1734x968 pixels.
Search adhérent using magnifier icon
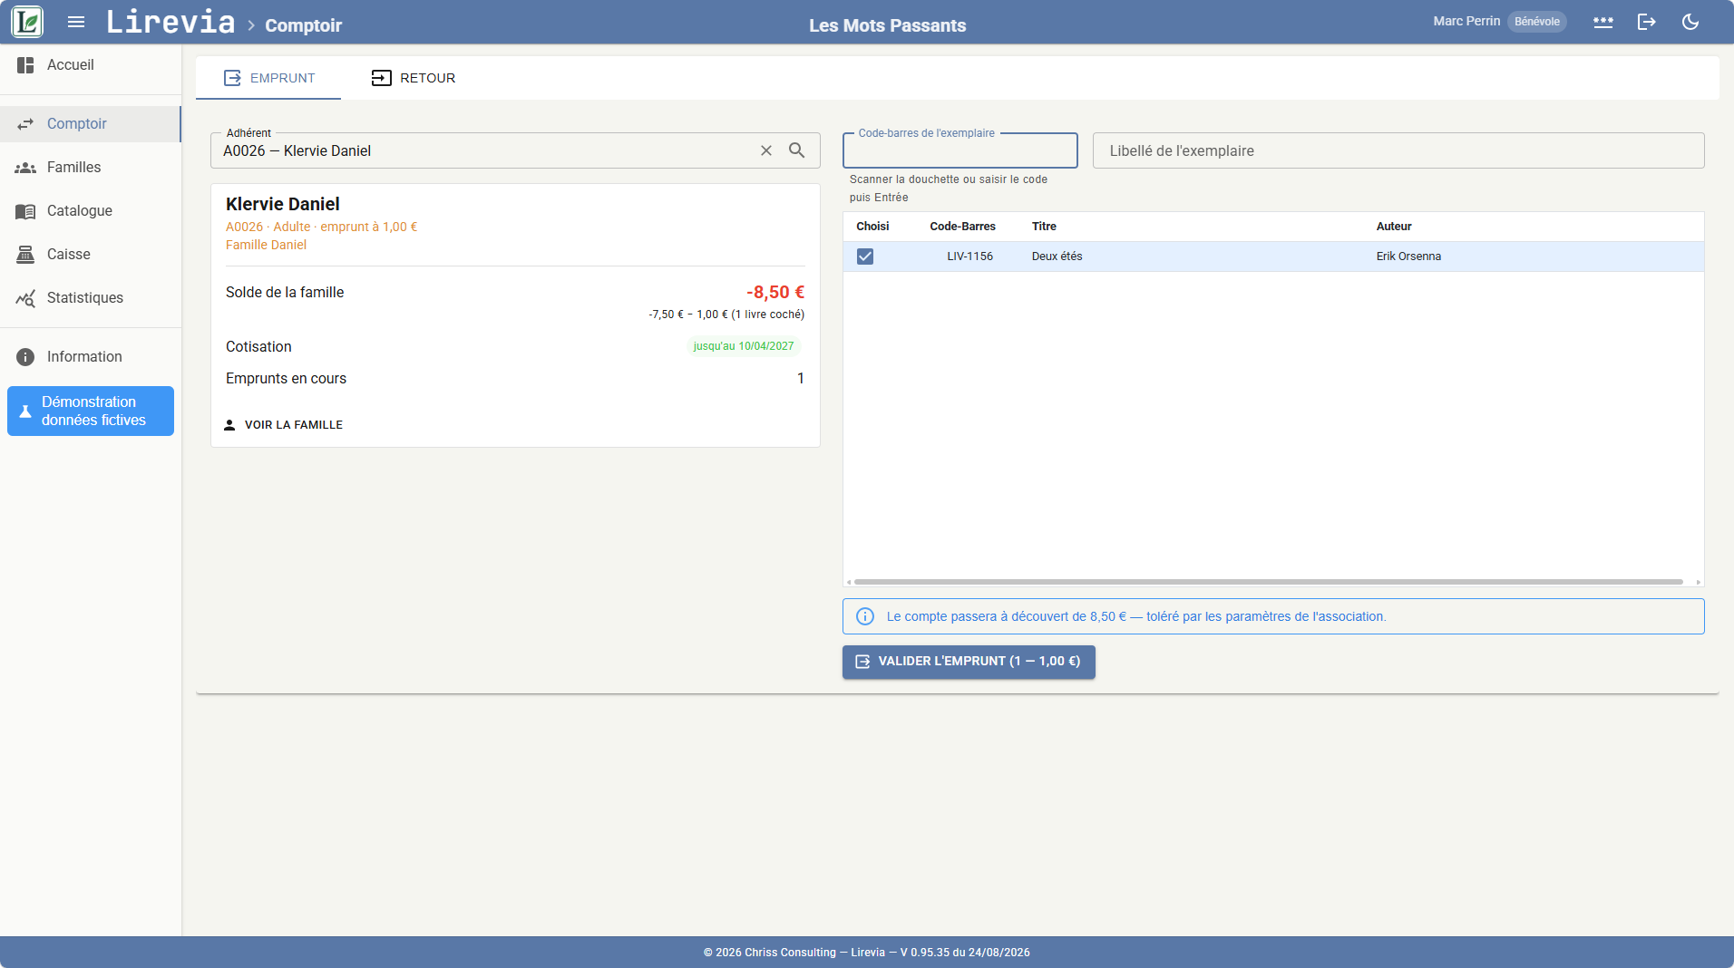[796, 150]
